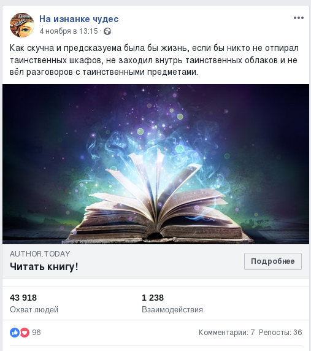
Task: Click the Читать книгу! headline
Action: pyautogui.click(x=44, y=266)
